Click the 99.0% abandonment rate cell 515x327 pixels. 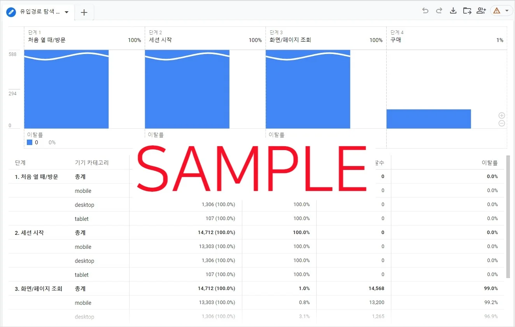[491, 289]
